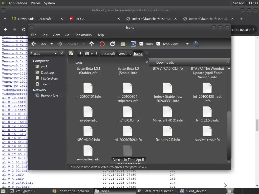
Task: Open Applications menu in top panel
Action: tap(18, 3)
